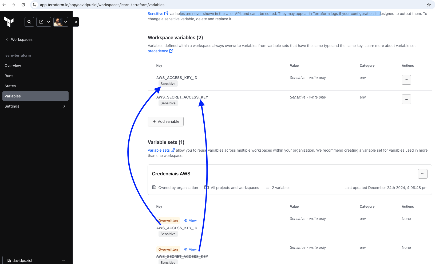Open the Runs page
The width and height of the screenshot is (435, 264).
(x=9, y=76)
